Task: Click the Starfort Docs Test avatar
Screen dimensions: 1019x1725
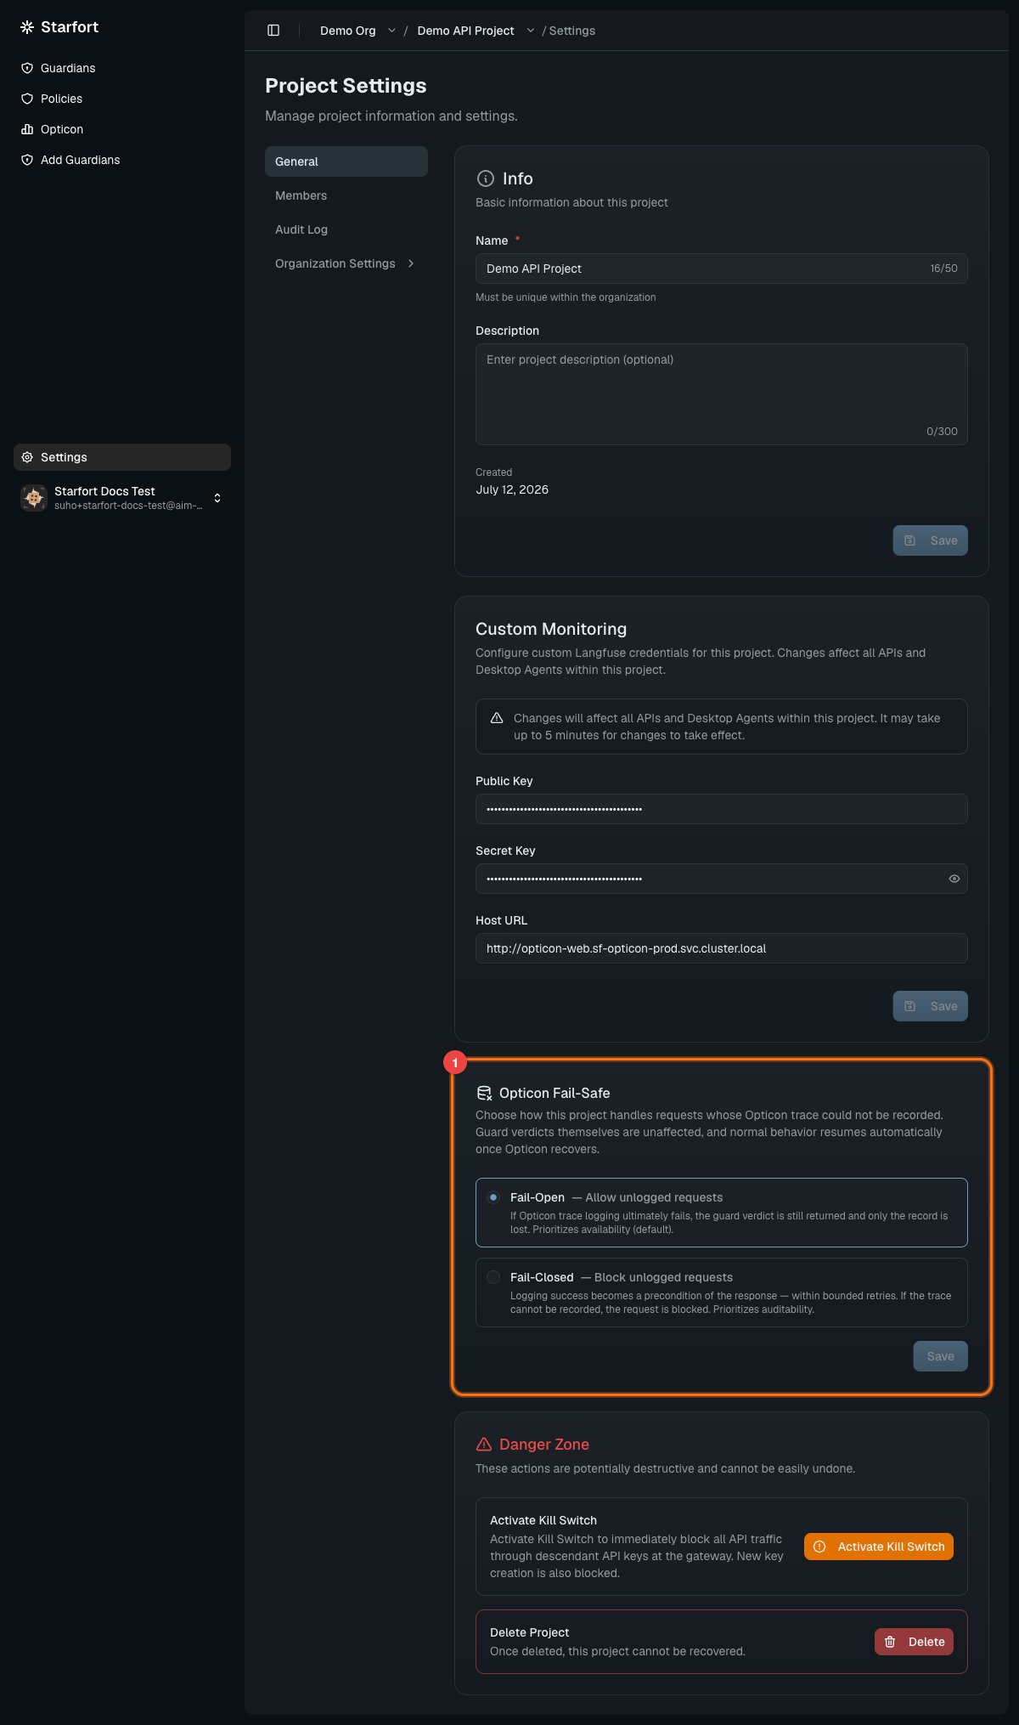Action: (34, 498)
